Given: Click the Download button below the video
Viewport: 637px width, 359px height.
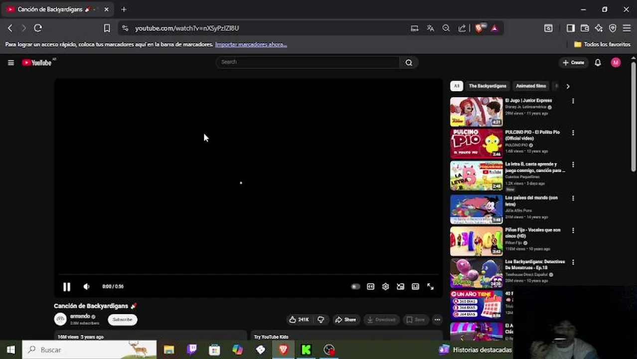Looking at the screenshot, I should tap(381, 320).
